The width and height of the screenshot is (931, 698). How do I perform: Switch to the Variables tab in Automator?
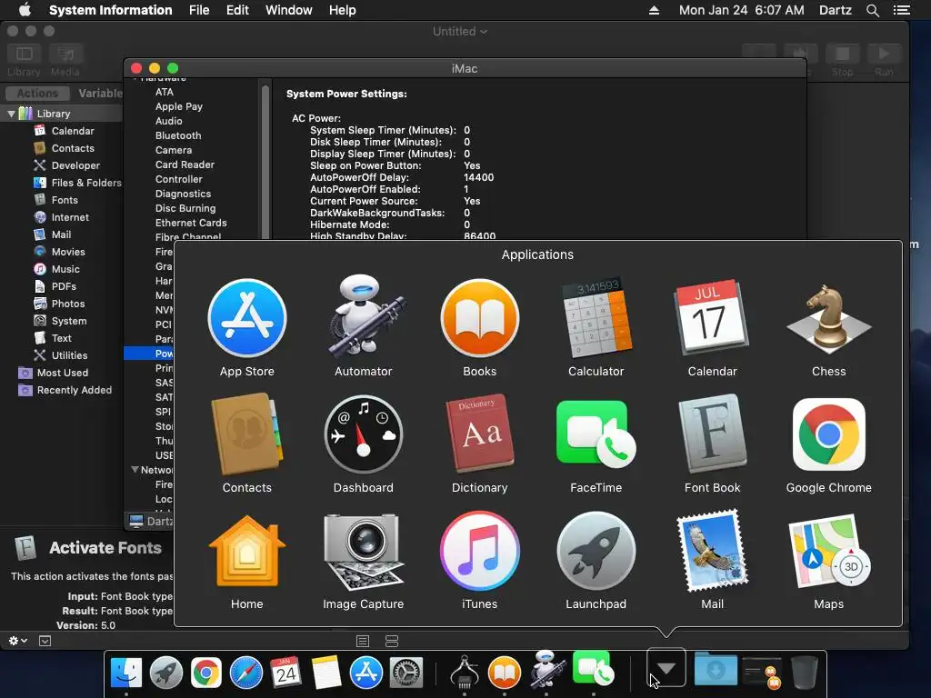(99, 94)
